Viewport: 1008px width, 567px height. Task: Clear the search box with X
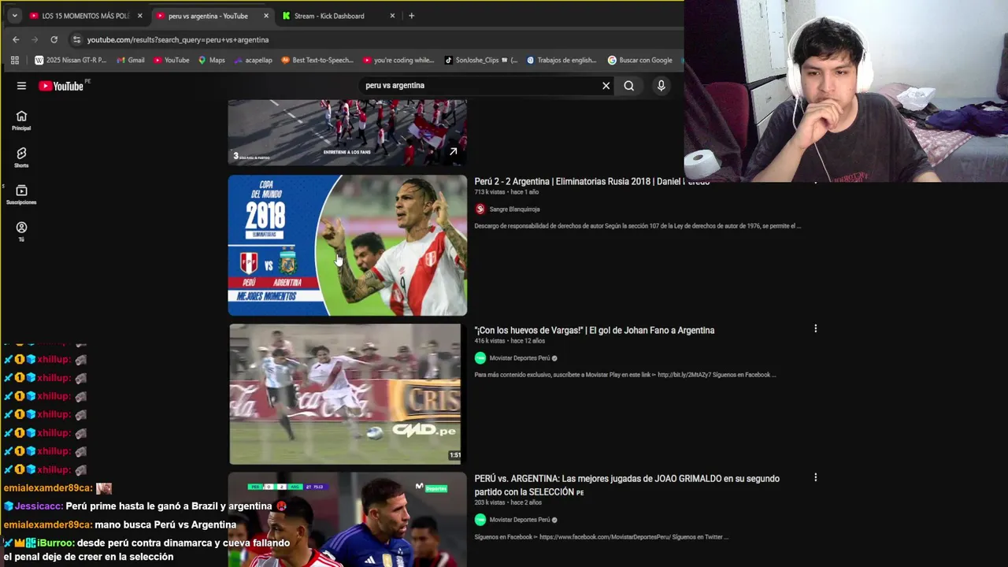(x=606, y=86)
